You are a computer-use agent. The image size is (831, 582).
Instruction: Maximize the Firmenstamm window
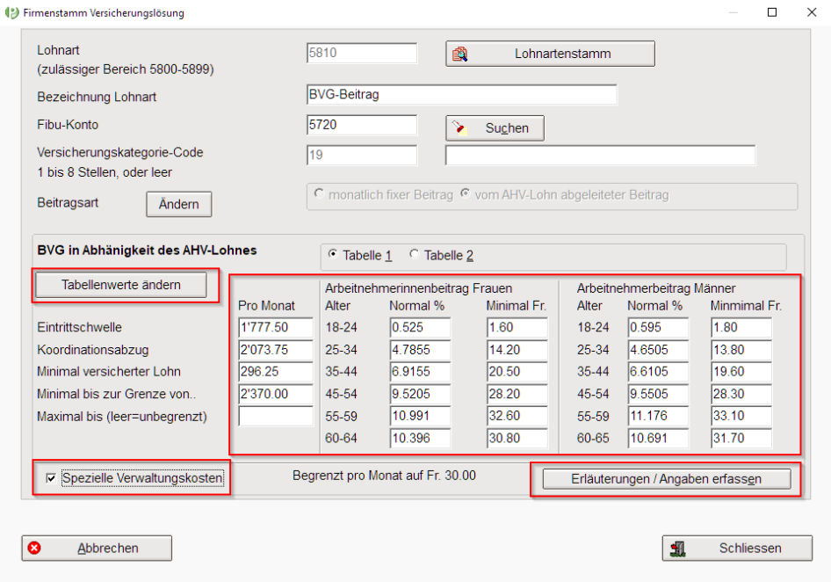point(772,13)
